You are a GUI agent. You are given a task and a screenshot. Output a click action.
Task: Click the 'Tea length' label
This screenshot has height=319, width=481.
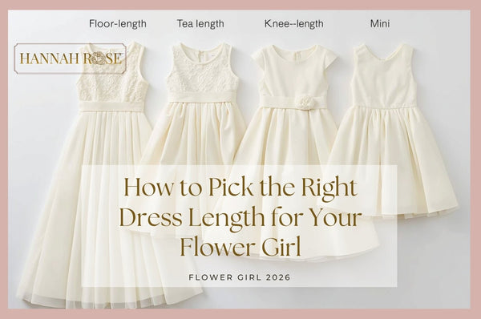click(x=200, y=23)
